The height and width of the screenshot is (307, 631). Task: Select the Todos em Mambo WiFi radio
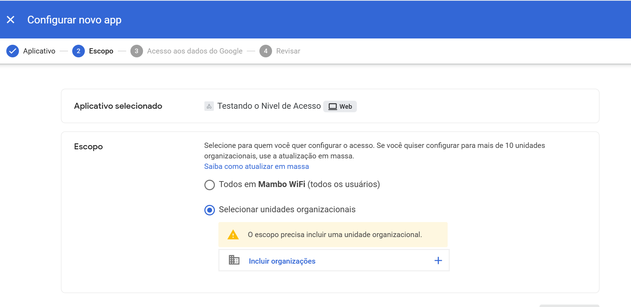[210, 185]
